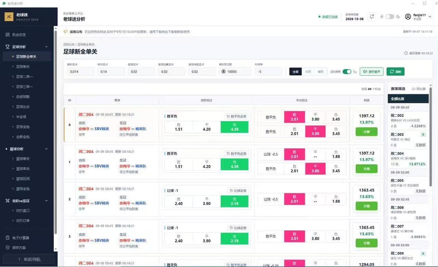438x267 pixels.
Task: Select match 周二002 in the 赛事筛选 list
Action: point(408,120)
